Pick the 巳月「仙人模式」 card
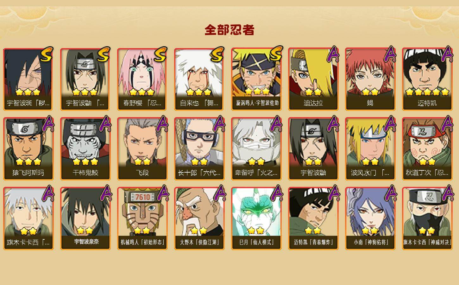 [256, 218]
